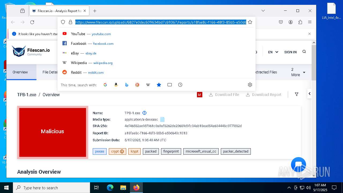The width and height of the screenshot is (343, 193).
Task: Open File Explorer from taskbar
Action: pos(123,188)
